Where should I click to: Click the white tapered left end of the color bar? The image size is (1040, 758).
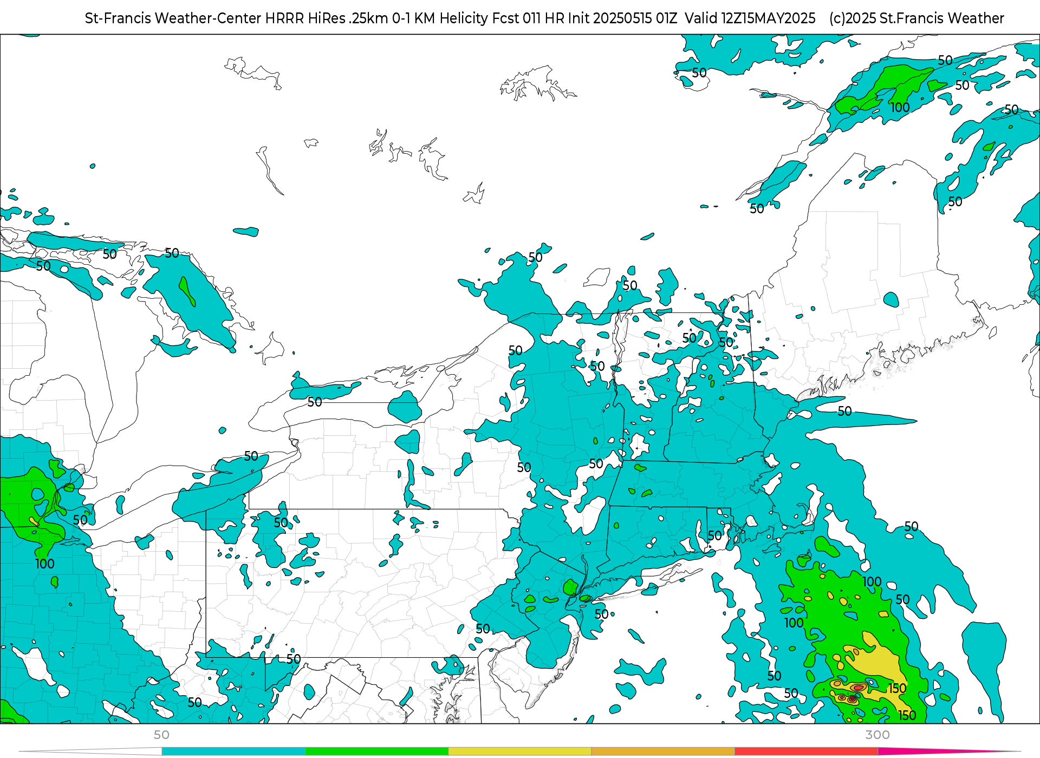pyautogui.click(x=90, y=751)
